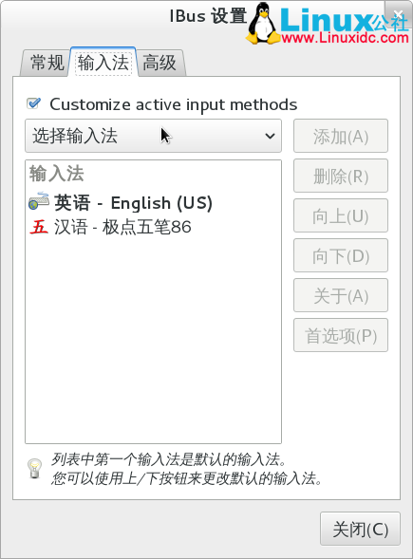Uncheck Customize active input methods checkbox
The width and height of the screenshot is (413, 559).
pyautogui.click(x=34, y=103)
